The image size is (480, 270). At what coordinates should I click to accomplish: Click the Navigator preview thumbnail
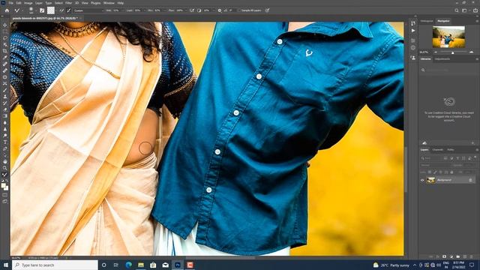coord(448,37)
